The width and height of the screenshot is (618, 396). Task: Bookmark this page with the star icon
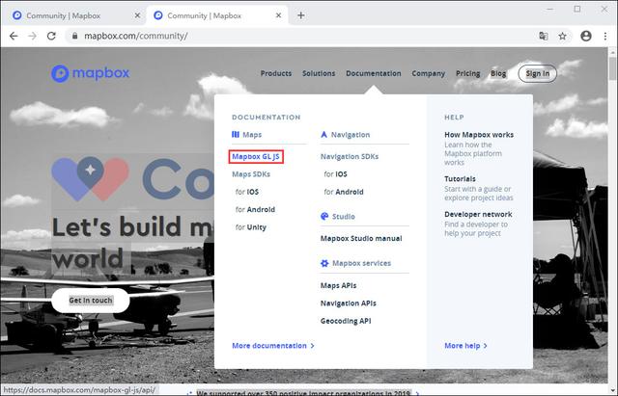(562, 37)
